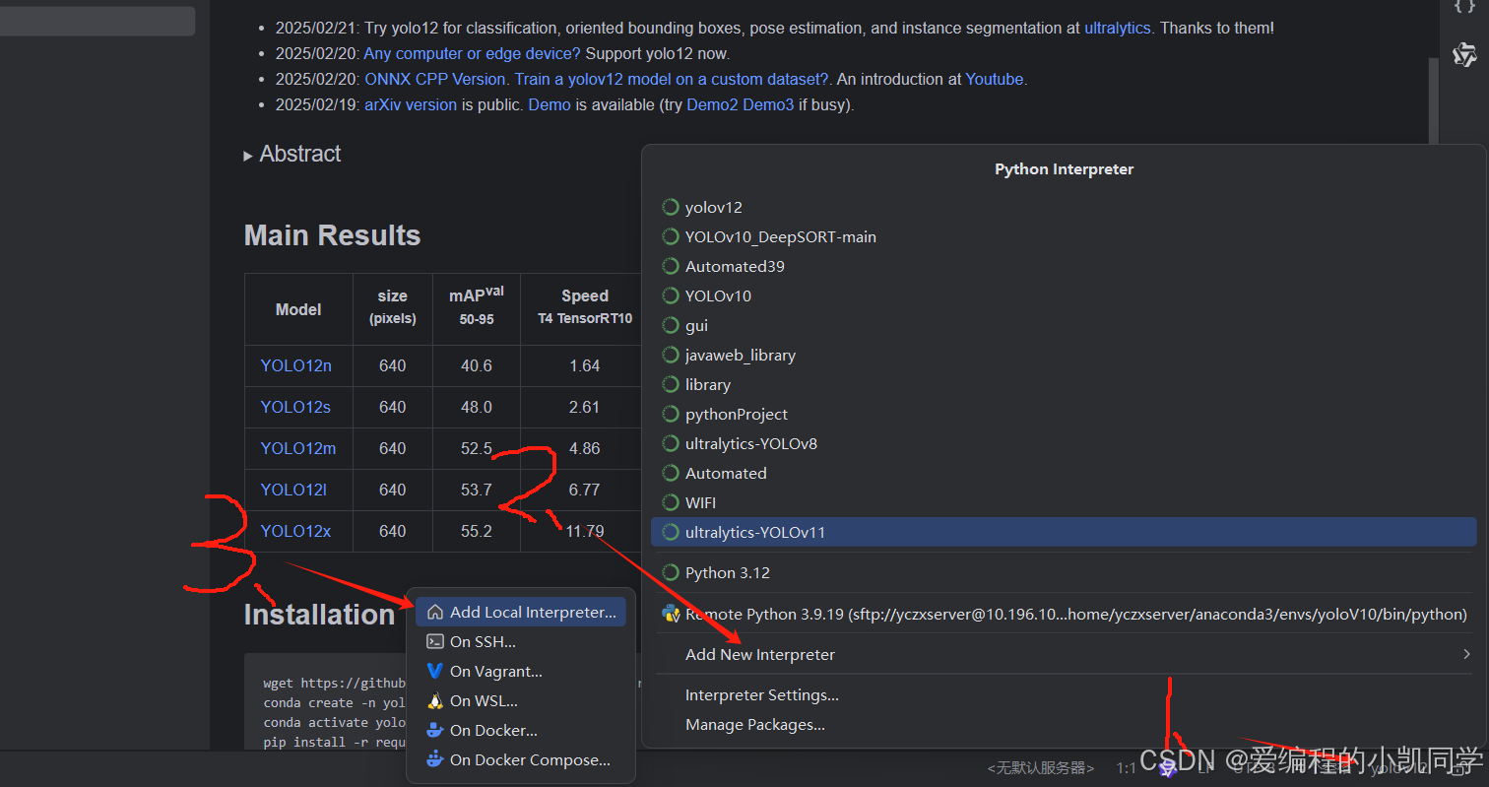Image resolution: width=1489 pixels, height=787 pixels.
Task: Click the blue Vagrant V icon
Action: pos(434,671)
